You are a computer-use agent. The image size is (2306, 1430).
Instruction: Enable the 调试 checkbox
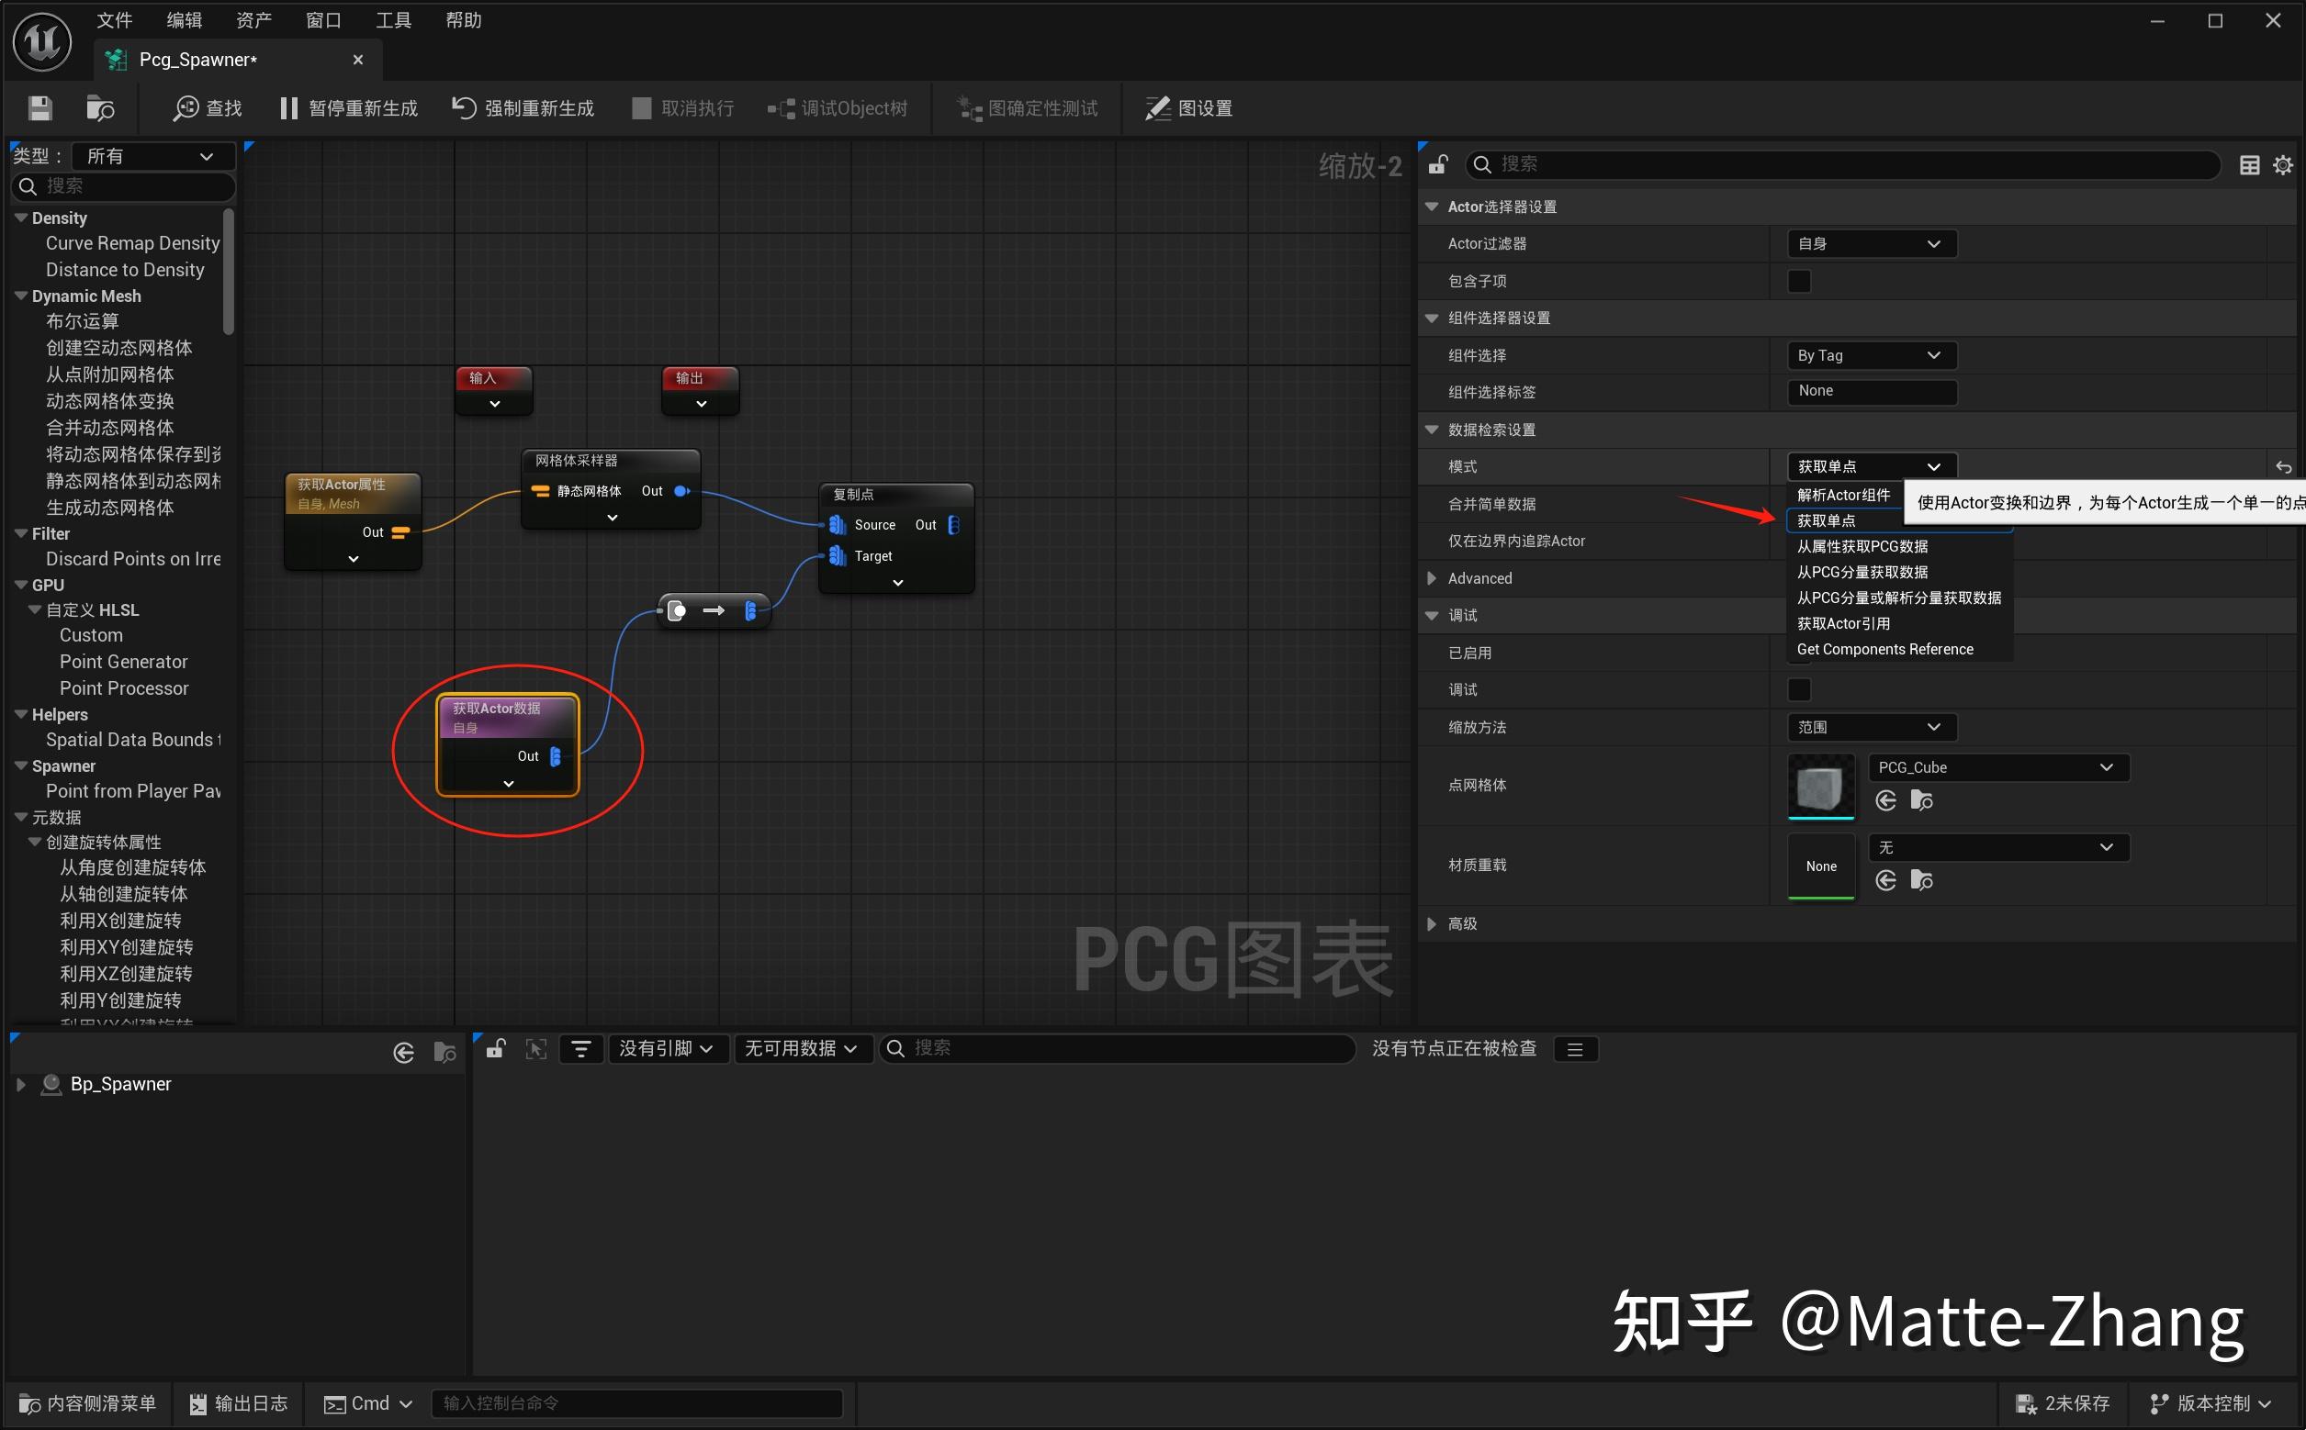click(x=1799, y=690)
